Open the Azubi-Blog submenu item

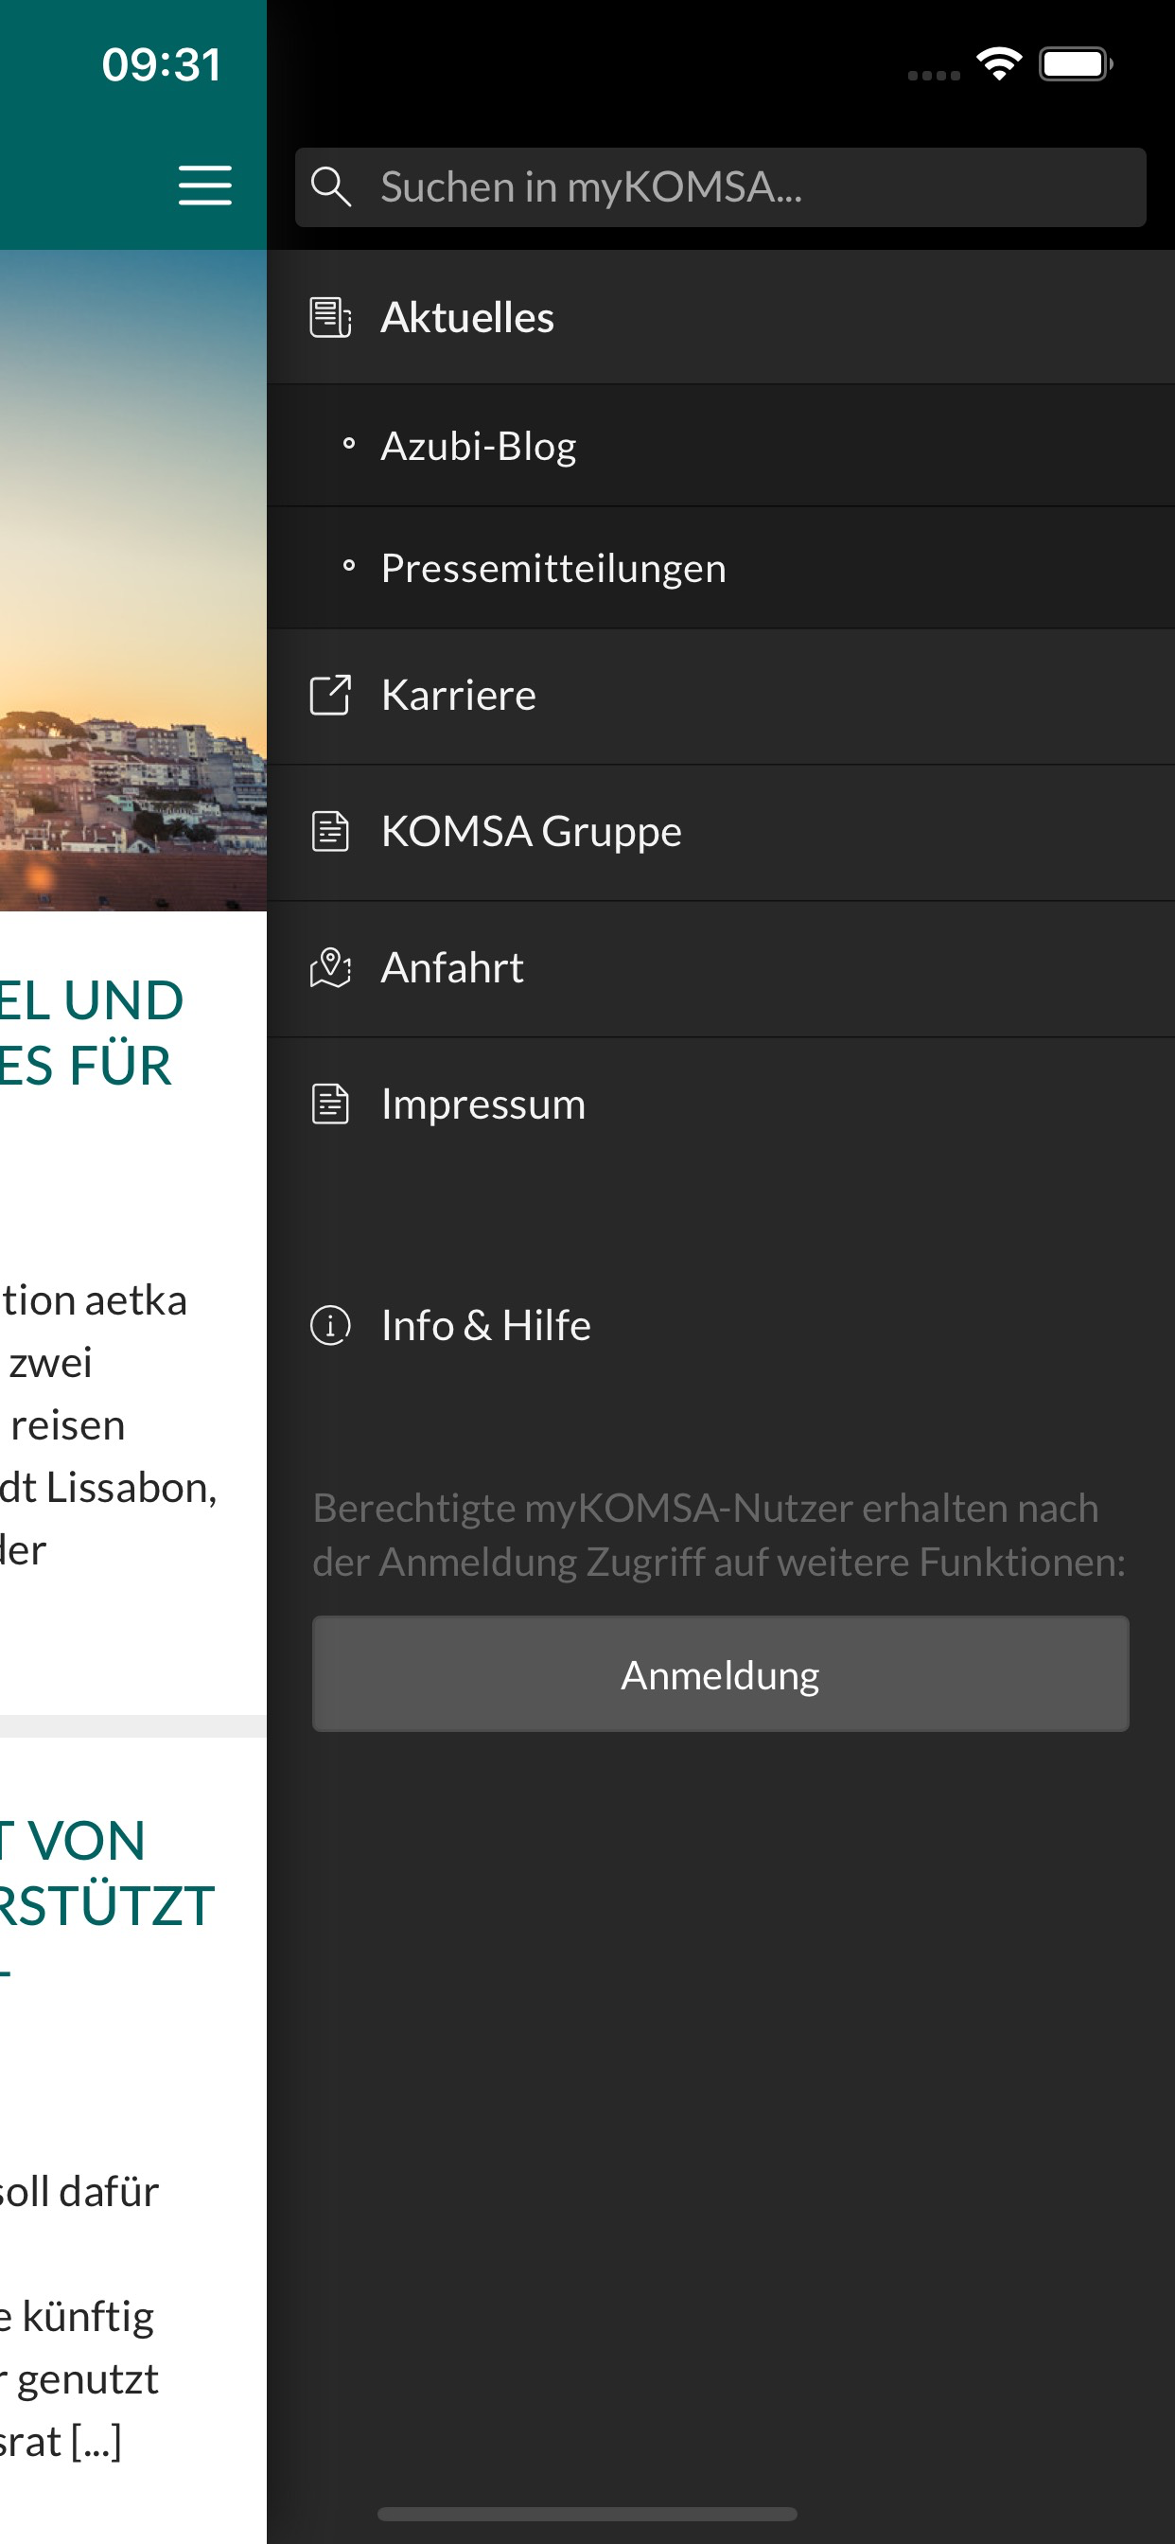click(x=721, y=447)
